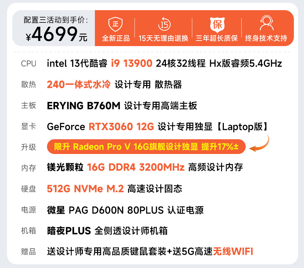Click the headset support person icon
The image size is (304, 268).
[267, 23]
